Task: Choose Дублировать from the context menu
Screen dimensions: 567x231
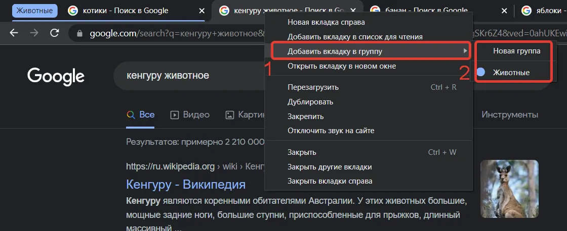Action: point(369,102)
